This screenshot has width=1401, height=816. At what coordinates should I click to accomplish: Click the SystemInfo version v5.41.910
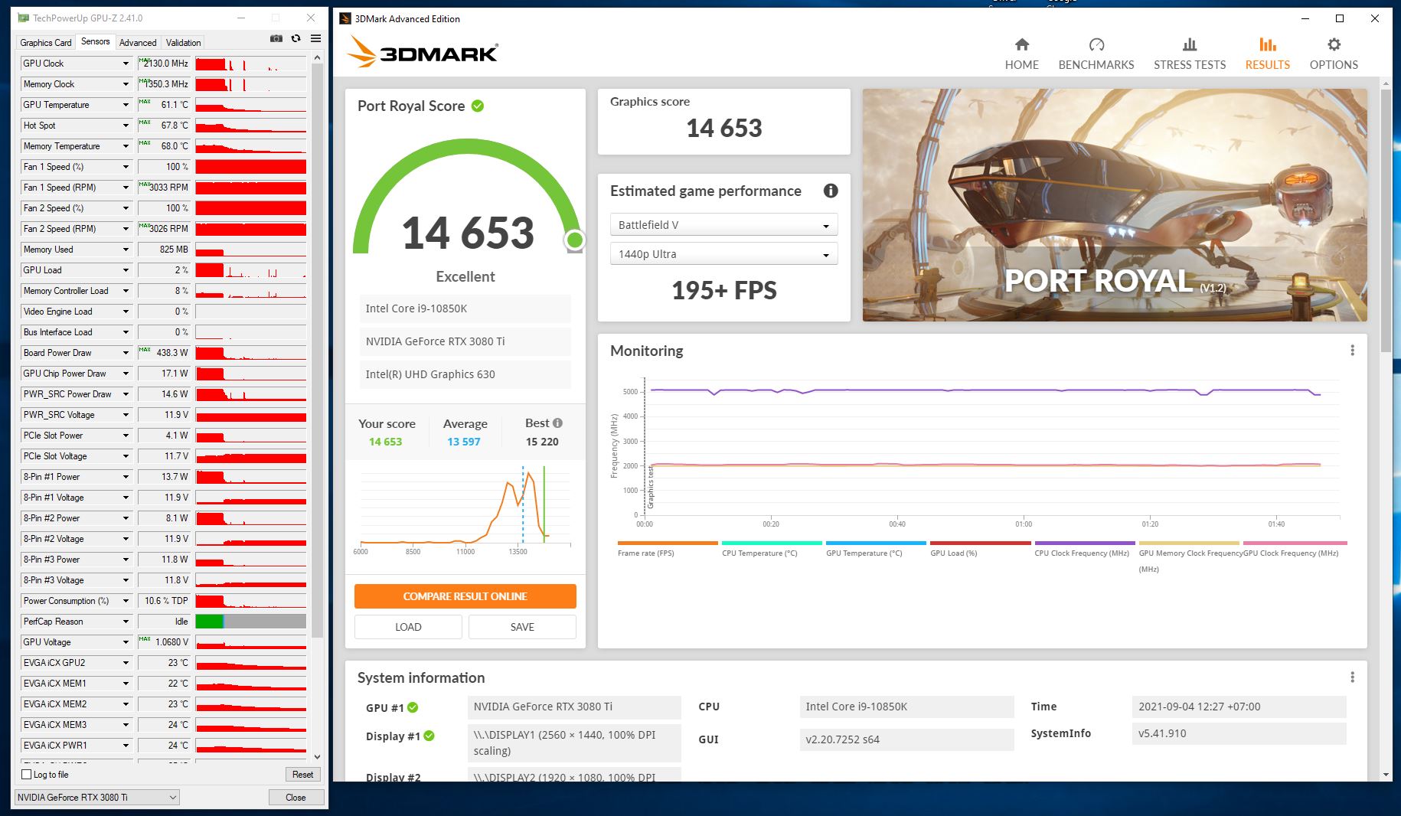pos(1239,733)
